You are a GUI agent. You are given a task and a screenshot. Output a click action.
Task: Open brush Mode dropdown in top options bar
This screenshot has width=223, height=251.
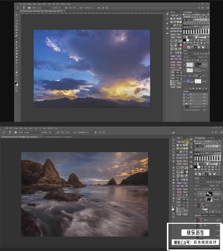[x=44, y=8]
